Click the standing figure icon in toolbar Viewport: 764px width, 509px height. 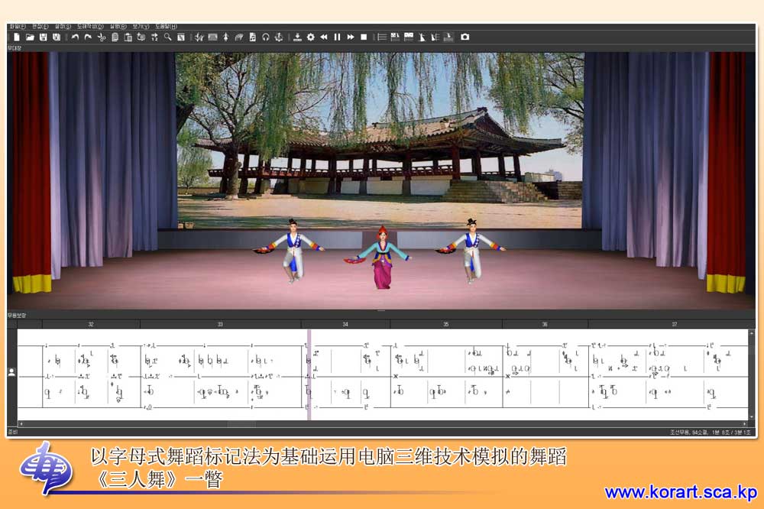(225, 37)
